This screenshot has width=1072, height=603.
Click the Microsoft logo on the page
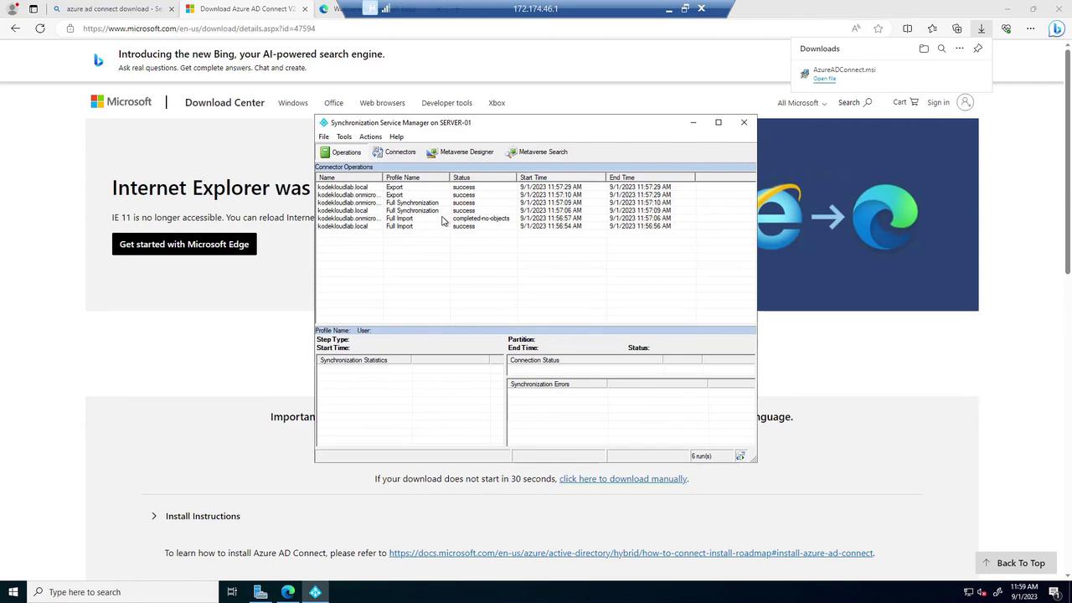pyautogui.click(x=121, y=102)
